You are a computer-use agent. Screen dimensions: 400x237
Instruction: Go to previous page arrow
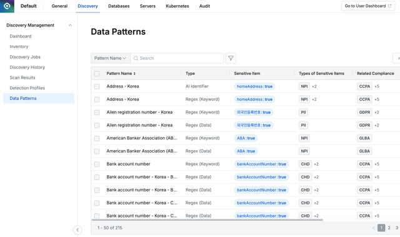pos(374,228)
